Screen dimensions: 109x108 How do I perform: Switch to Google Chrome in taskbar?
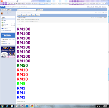pyautogui.click(x=32, y=106)
